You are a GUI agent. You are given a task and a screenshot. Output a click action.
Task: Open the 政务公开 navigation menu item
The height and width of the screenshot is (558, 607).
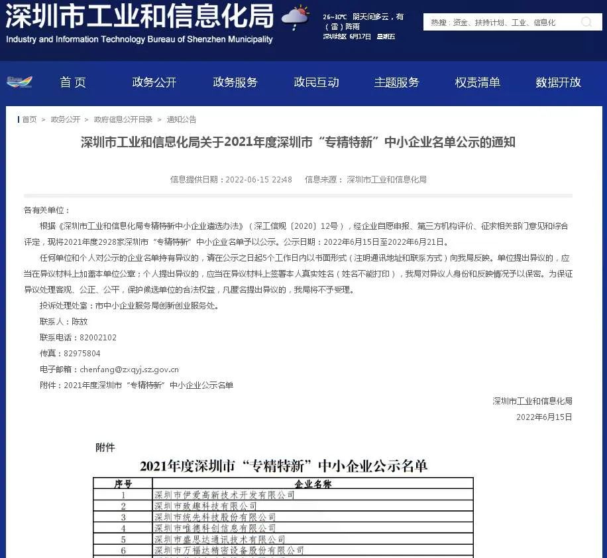[154, 82]
